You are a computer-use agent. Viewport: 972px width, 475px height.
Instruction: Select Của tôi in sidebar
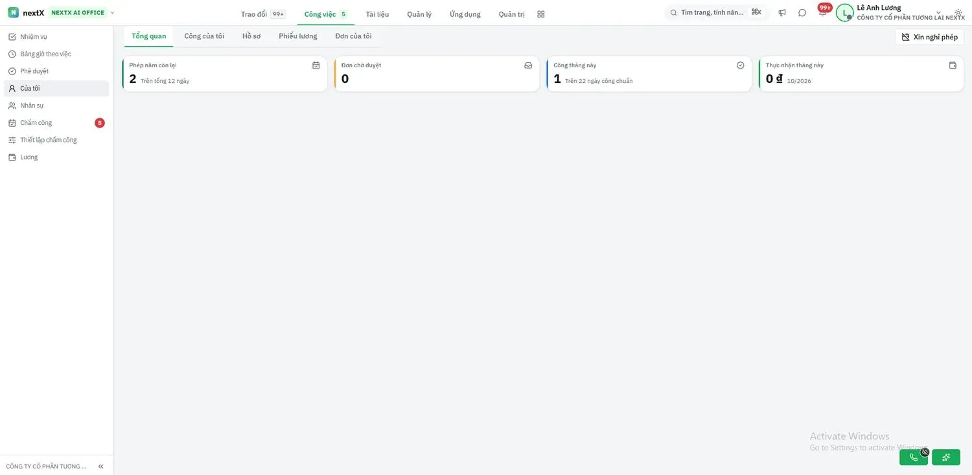(x=56, y=89)
